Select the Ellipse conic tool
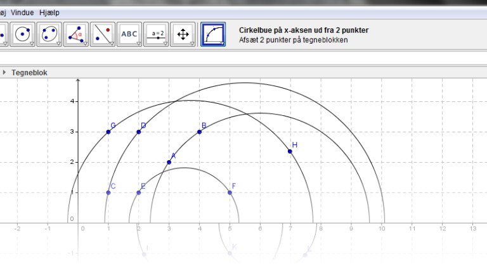 coord(49,34)
